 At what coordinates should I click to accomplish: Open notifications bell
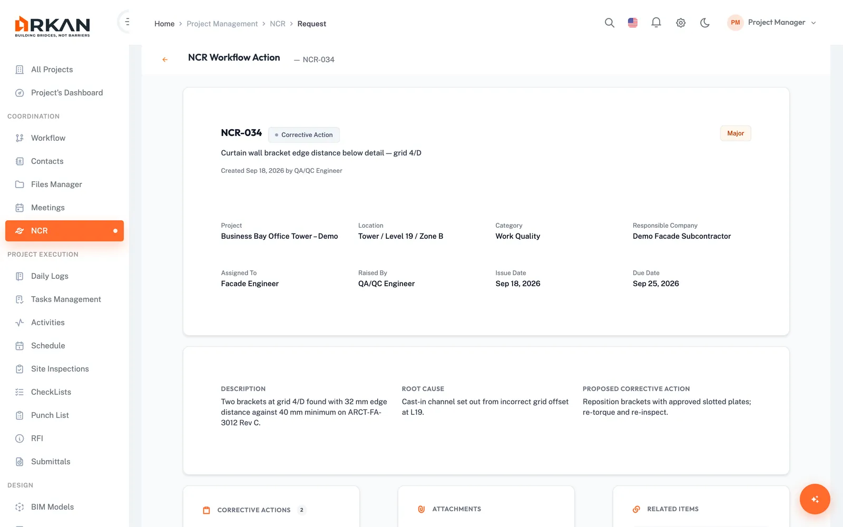tap(656, 23)
